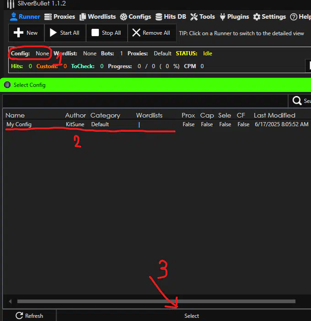Sort by Author column header

(75, 115)
